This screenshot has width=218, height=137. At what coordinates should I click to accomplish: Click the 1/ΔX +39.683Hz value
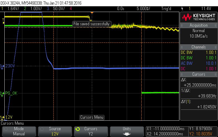[x=207, y=96]
